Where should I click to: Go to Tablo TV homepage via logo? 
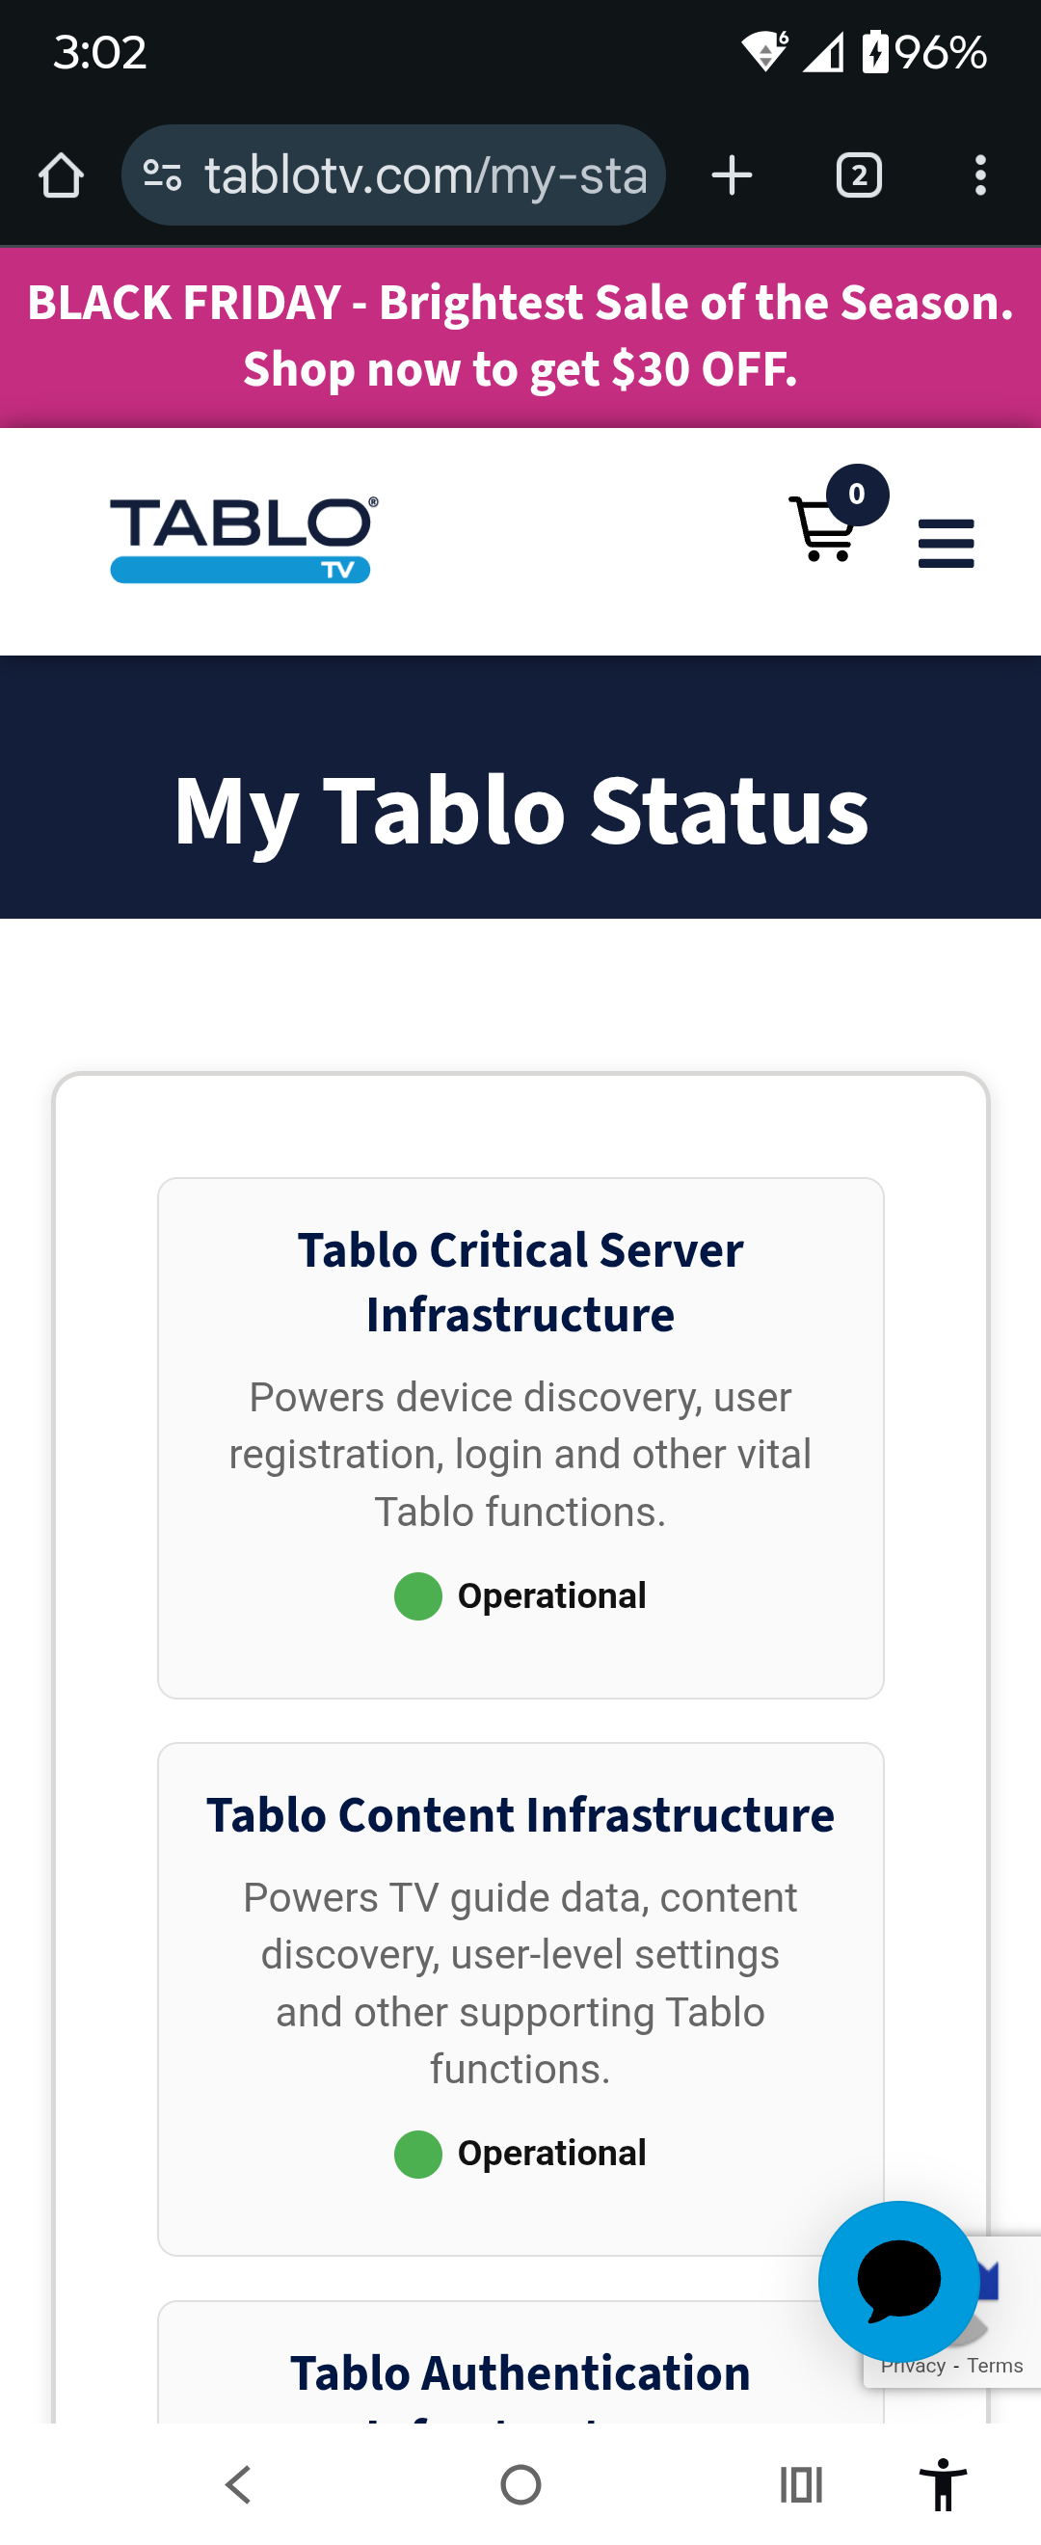coord(243,540)
